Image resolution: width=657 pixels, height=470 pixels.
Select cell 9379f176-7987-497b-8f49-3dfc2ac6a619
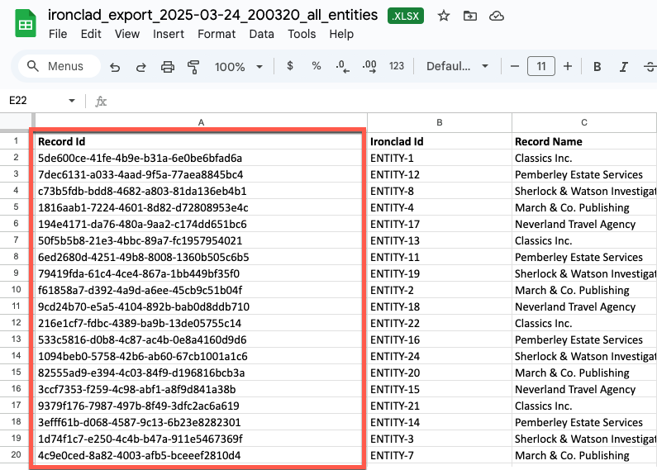point(201,406)
